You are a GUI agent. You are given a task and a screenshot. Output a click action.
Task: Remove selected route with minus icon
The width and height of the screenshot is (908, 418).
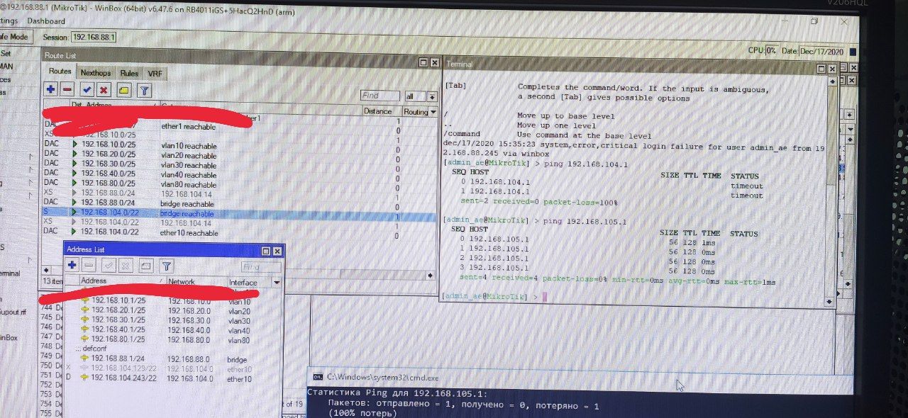[x=67, y=90]
